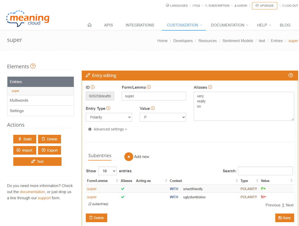Viewport: 299px width, 226px height.
Task: Expand the CUSTOMIZATION menu
Action: (184, 25)
